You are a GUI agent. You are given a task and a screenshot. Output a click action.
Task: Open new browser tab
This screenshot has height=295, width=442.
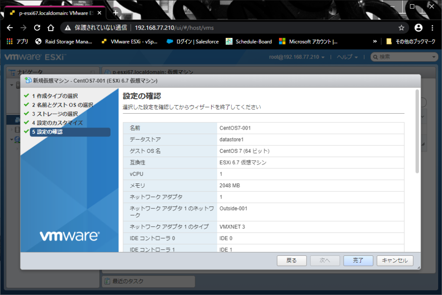(116, 12)
